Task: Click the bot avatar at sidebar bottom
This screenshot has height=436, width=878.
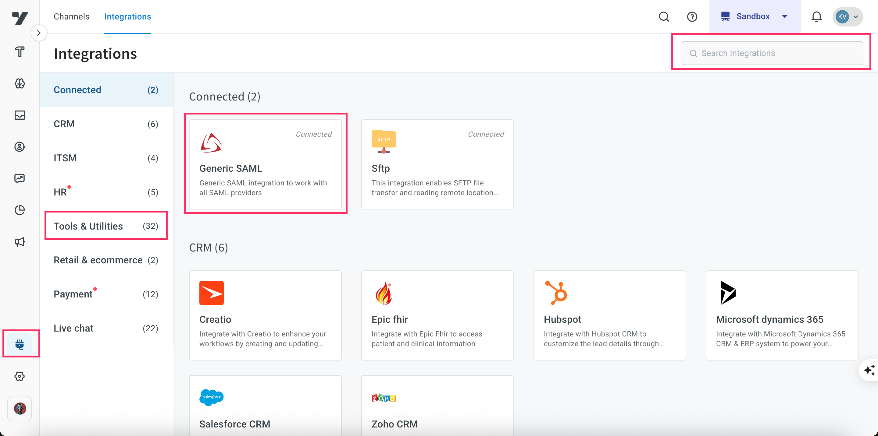Action: click(20, 408)
